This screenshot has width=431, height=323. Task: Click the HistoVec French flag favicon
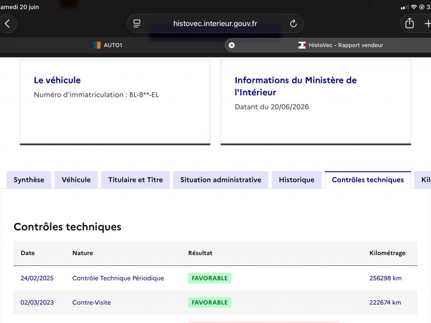coord(302,45)
